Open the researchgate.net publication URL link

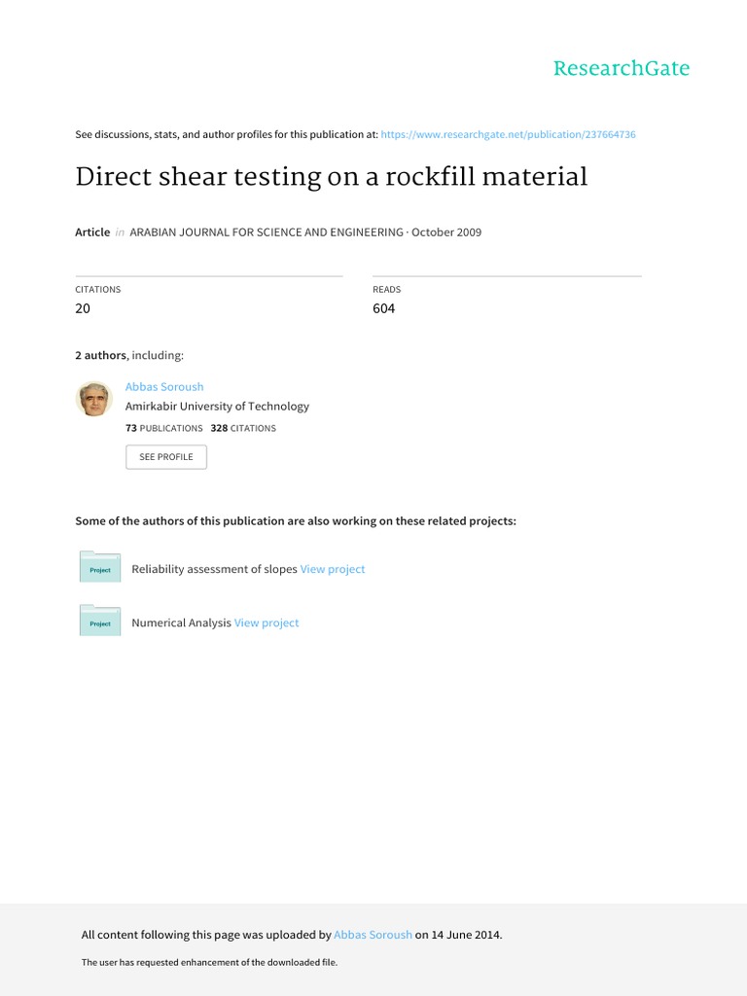coord(509,134)
